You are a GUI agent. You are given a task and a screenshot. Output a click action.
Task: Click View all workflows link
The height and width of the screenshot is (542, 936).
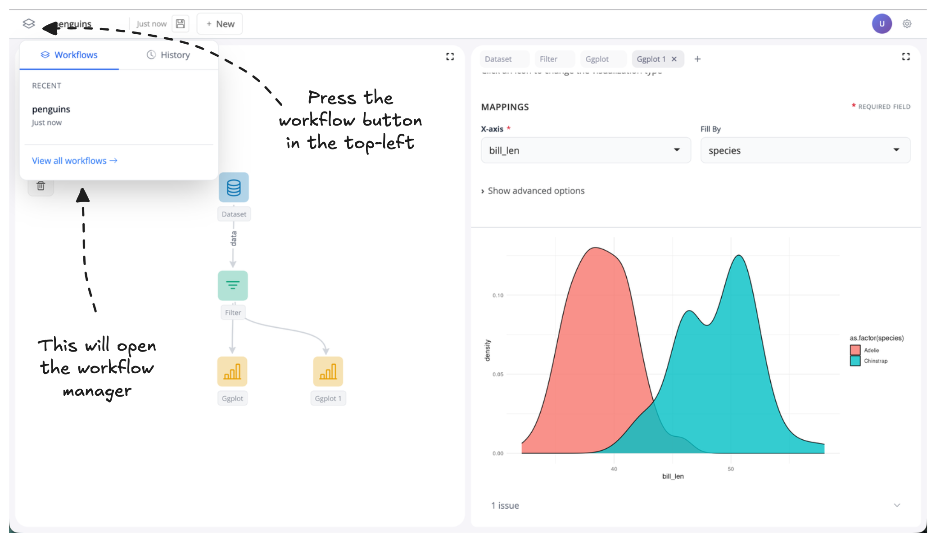(74, 161)
